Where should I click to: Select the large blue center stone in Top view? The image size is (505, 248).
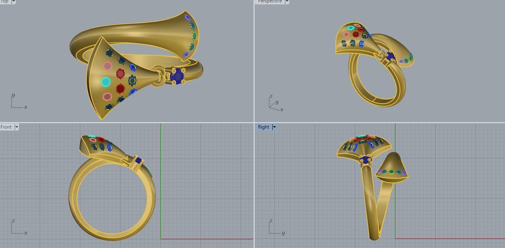pos(177,76)
